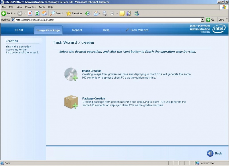
Task: Stop page loading with the red X
Action: [x=30, y=13]
